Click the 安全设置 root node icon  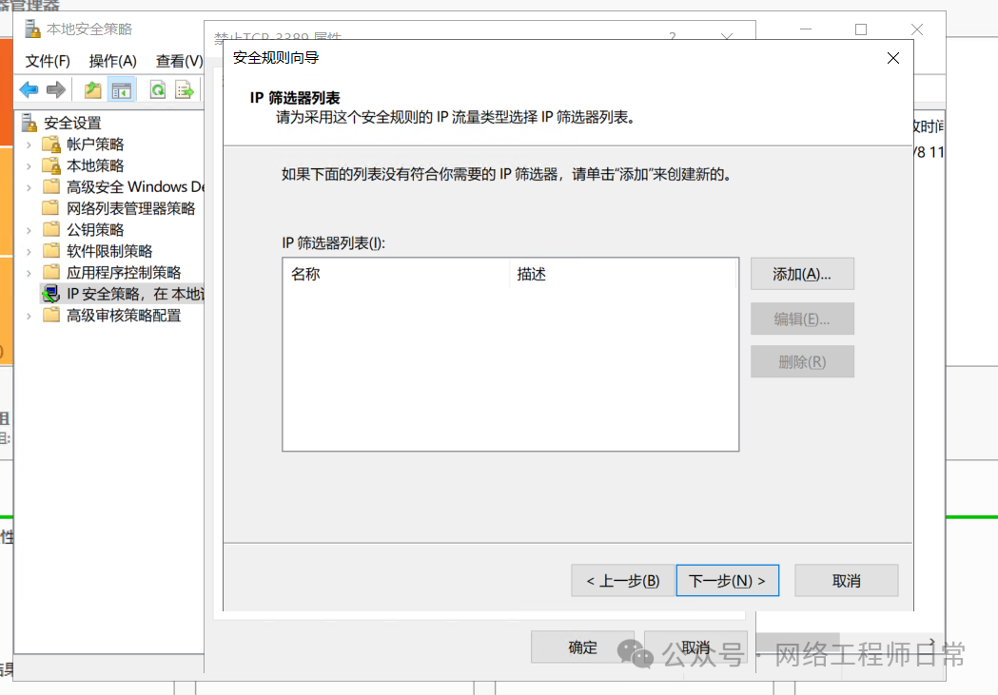point(29,123)
